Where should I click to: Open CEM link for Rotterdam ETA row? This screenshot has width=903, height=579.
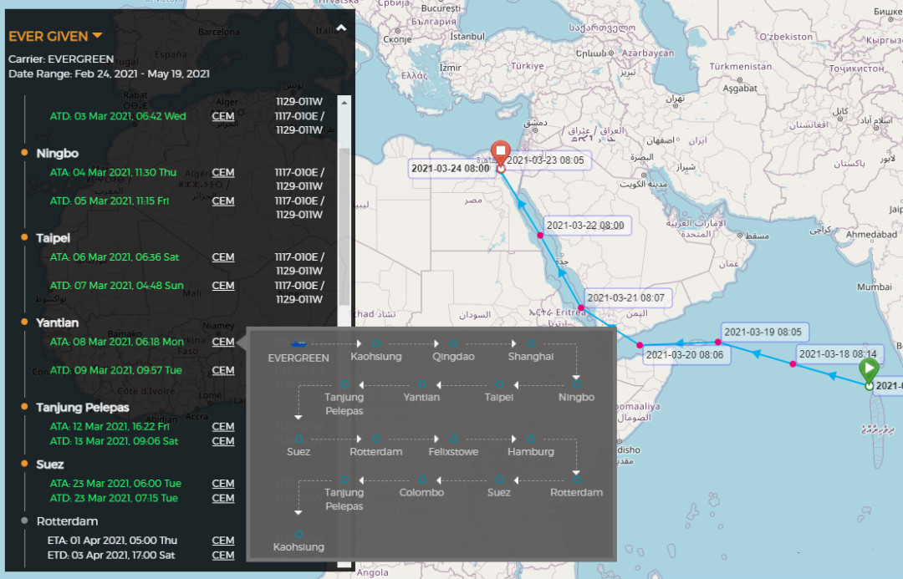pos(223,541)
